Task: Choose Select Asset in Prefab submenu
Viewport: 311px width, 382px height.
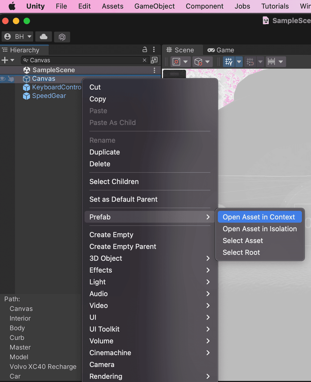Action: (x=260, y=241)
